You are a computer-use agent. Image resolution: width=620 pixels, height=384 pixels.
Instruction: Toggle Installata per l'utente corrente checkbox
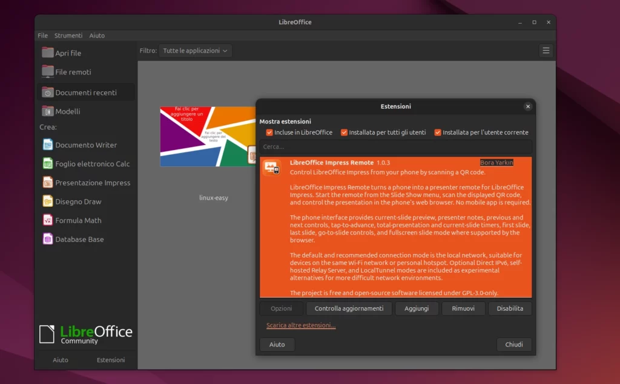[x=437, y=132]
